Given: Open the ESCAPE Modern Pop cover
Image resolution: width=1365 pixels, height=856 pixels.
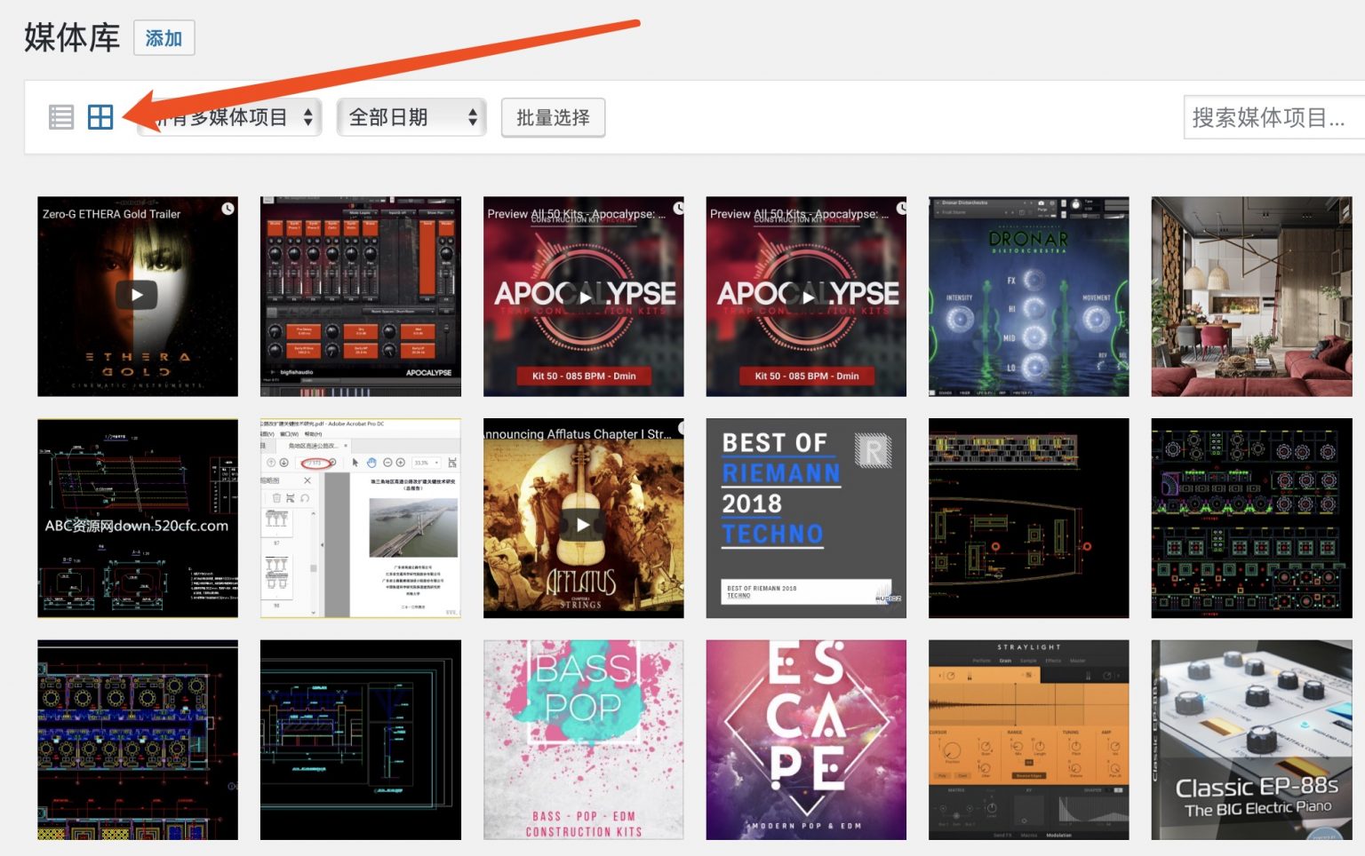Looking at the screenshot, I should pos(806,740).
